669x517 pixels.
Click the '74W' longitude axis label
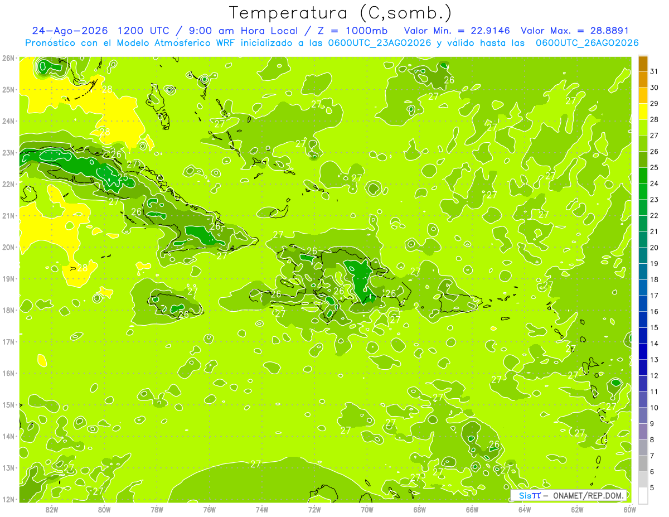coord(262,509)
